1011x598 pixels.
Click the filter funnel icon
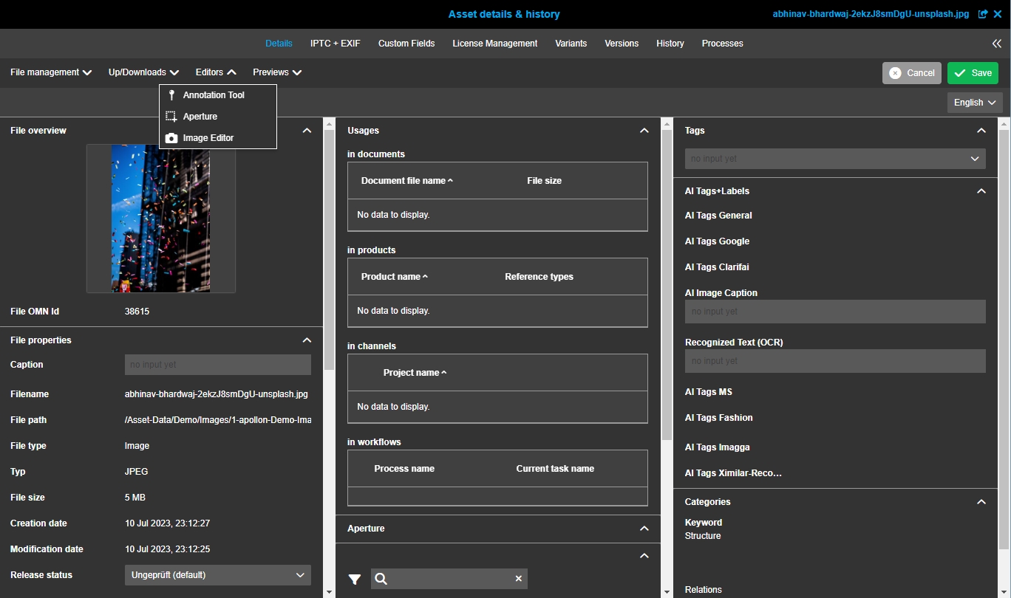(355, 579)
